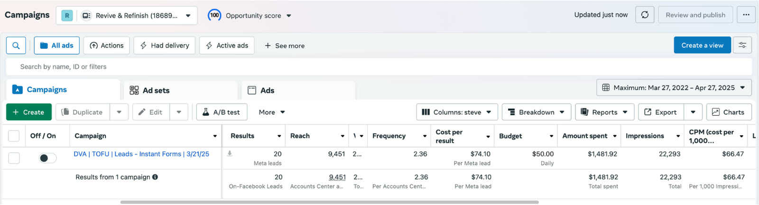Click See more filters
Image resolution: width=759 pixels, height=205 pixels.
point(285,46)
